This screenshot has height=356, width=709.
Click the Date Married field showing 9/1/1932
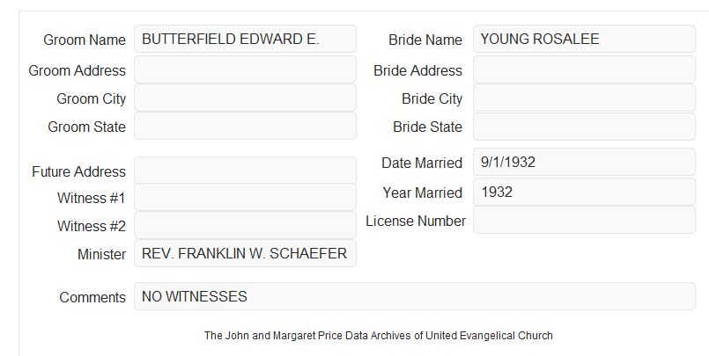click(584, 162)
